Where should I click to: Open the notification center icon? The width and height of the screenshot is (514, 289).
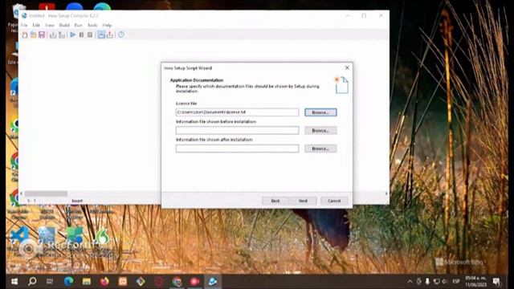pos(496,282)
